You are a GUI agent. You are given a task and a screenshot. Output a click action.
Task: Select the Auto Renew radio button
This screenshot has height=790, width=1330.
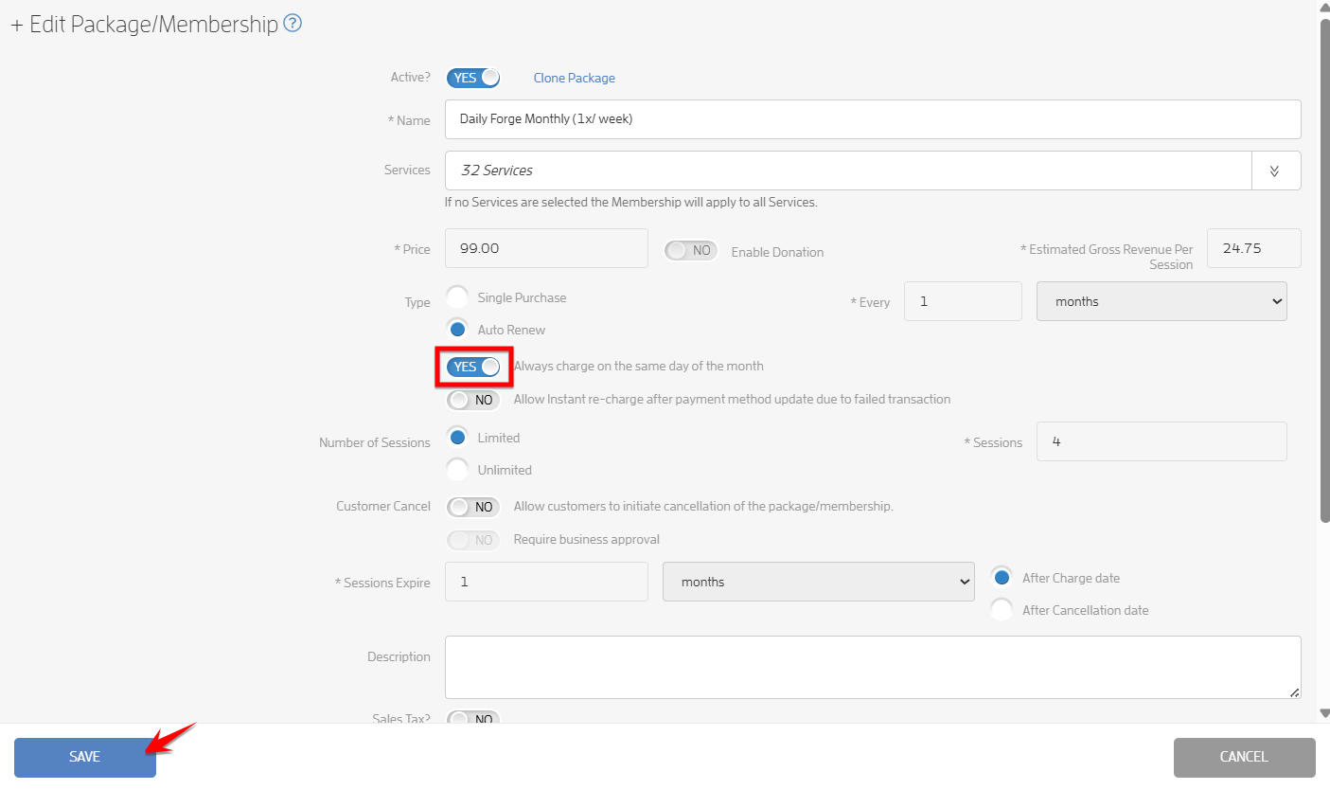click(457, 330)
